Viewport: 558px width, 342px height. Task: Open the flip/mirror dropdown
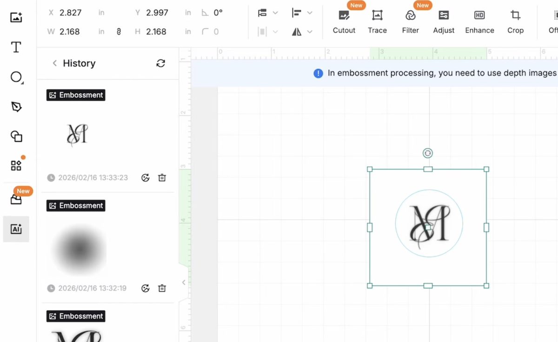302,32
